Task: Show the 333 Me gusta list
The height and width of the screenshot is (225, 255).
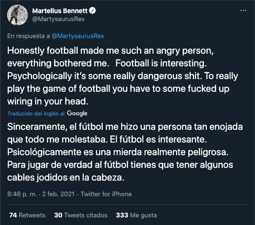Action: [x=136, y=215]
